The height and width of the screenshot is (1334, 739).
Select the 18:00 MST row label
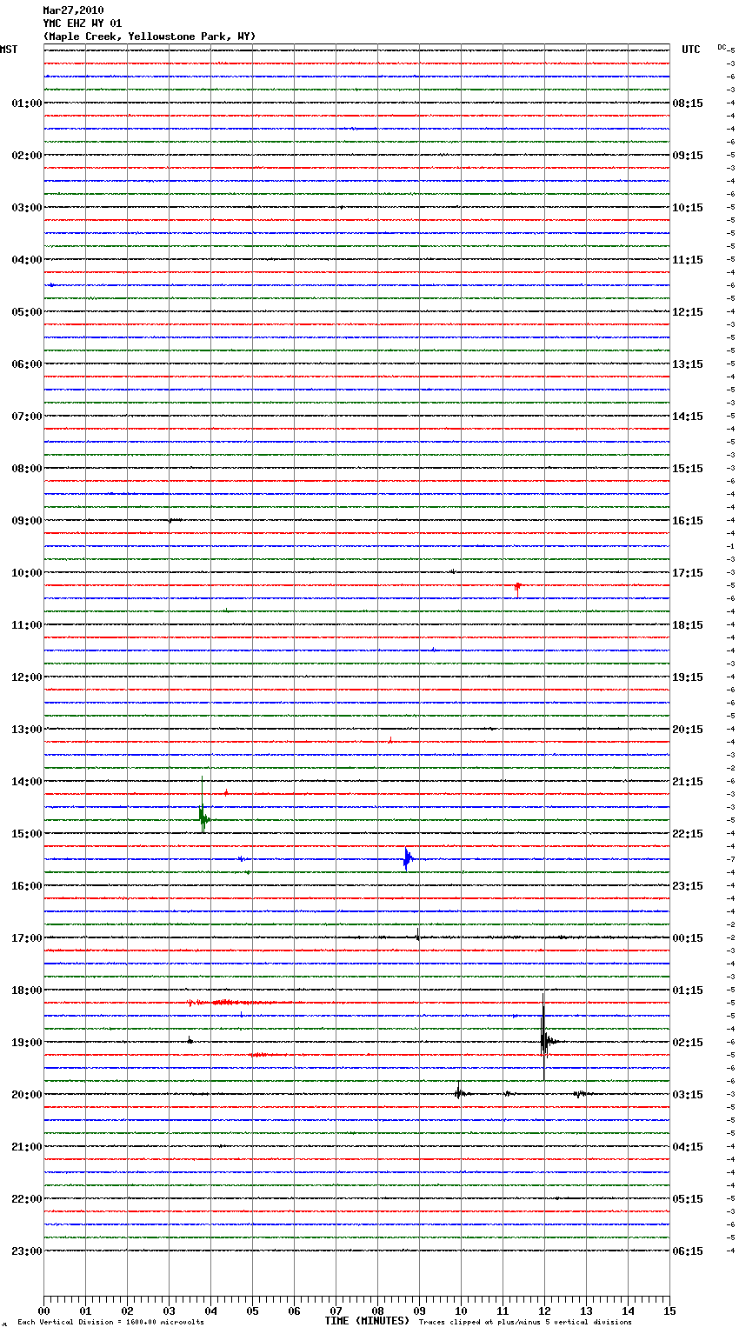27,990
